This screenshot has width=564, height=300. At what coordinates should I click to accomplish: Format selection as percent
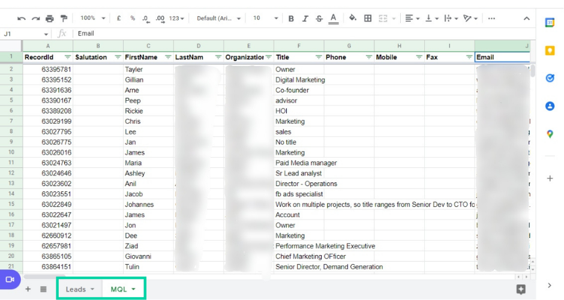(133, 19)
